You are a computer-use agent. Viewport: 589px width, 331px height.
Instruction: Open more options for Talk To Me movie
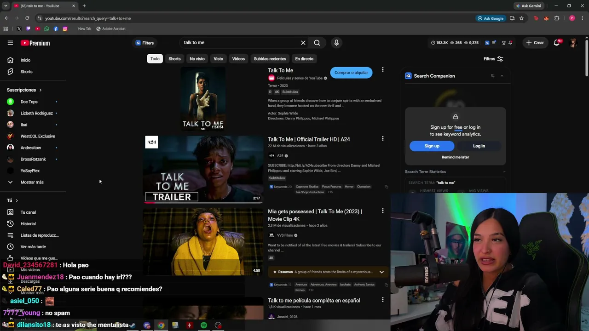(x=382, y=70)
